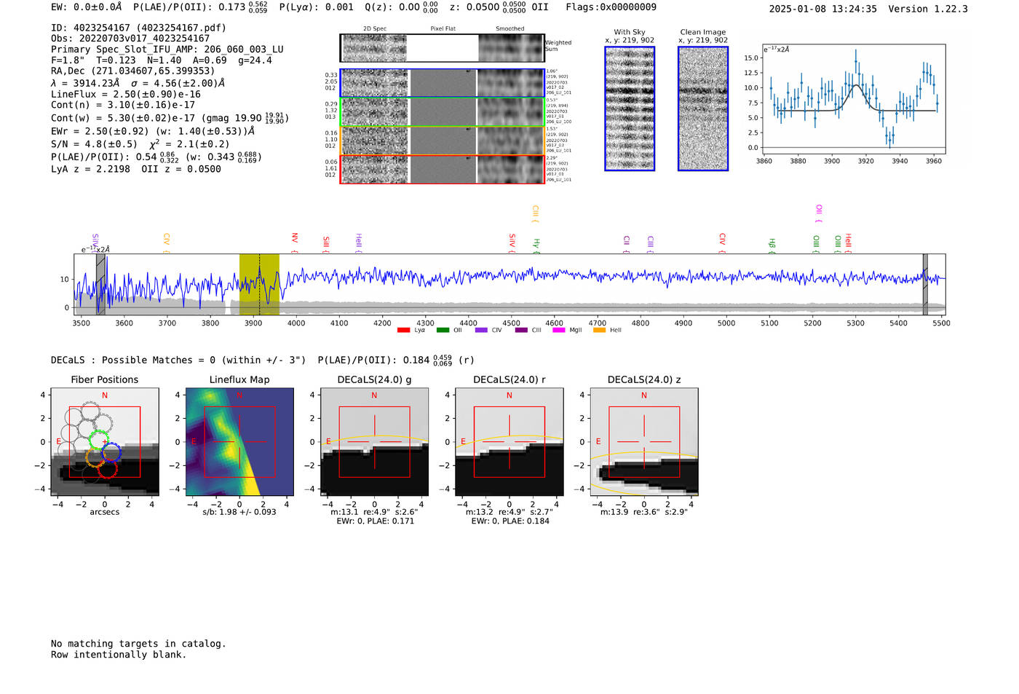Viewport: 1019px width, 694px height.
Task: Click the yellow highlighted region in spectrum
Action: point(259,284)
